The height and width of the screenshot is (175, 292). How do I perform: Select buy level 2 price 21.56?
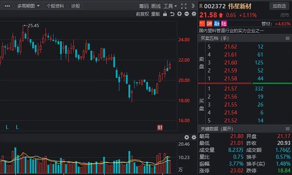[x=230, y=97]
